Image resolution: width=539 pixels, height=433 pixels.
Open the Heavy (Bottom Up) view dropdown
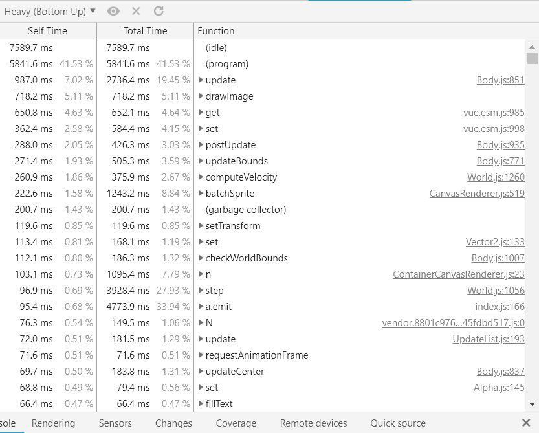pos(50,11)
